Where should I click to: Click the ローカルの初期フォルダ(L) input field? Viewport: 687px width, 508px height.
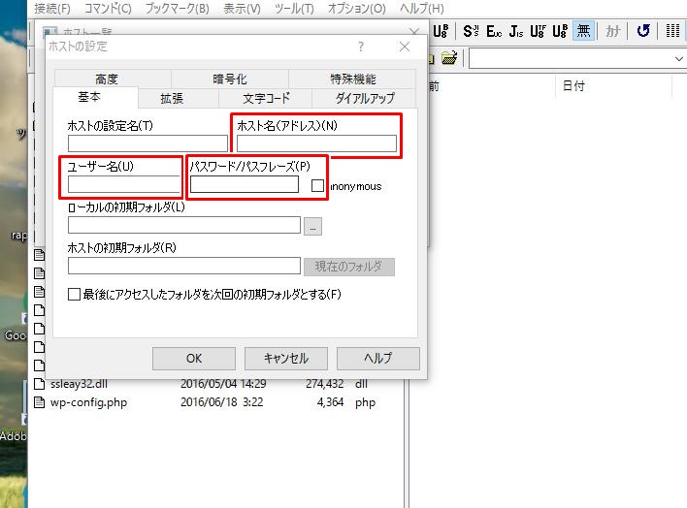click(x=184, y=225)
